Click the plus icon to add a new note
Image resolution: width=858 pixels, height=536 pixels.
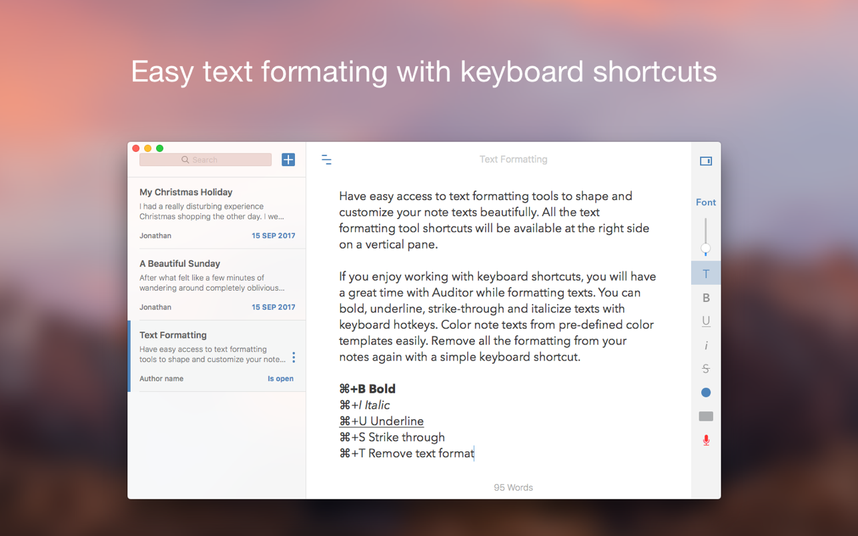coord(288,160)
